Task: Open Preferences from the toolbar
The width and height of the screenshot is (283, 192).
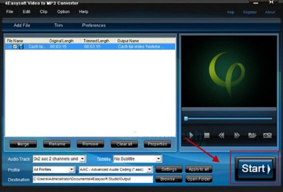Action: pos(94,25)
